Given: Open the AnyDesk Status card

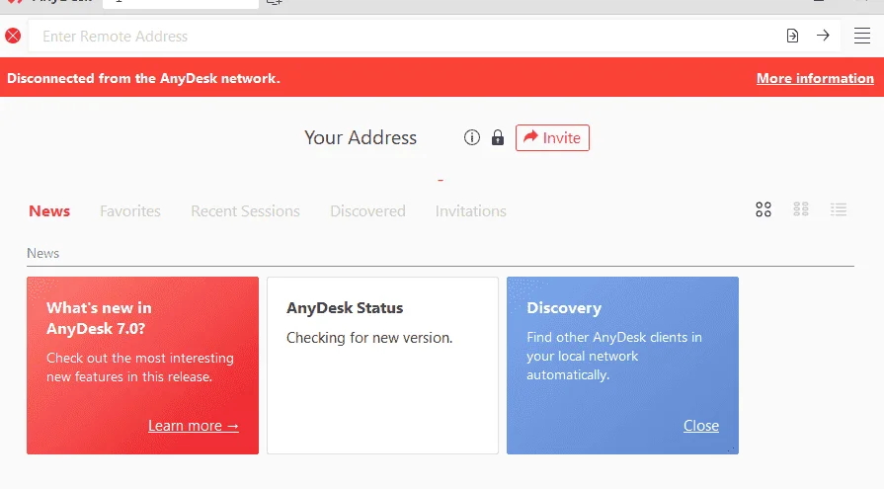Looking at the screenshot, I should coord(383,366).
